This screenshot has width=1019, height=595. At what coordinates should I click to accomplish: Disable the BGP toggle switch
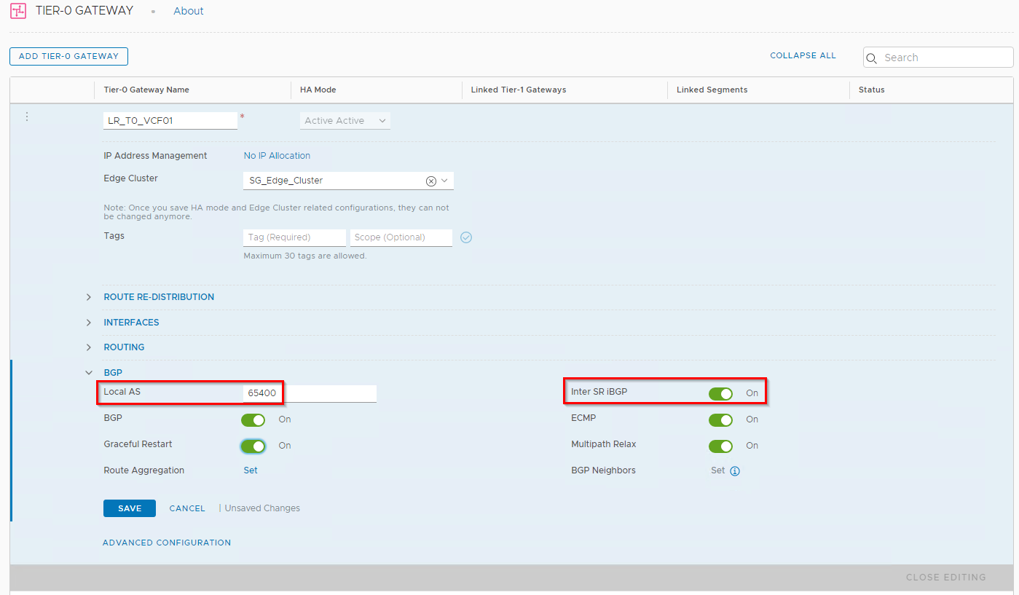tap(253, 419)
